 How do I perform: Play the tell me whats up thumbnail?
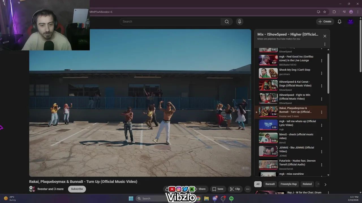coord(268,125)
